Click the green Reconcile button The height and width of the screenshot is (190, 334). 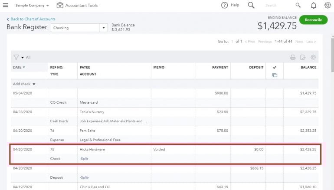[313, 20]
